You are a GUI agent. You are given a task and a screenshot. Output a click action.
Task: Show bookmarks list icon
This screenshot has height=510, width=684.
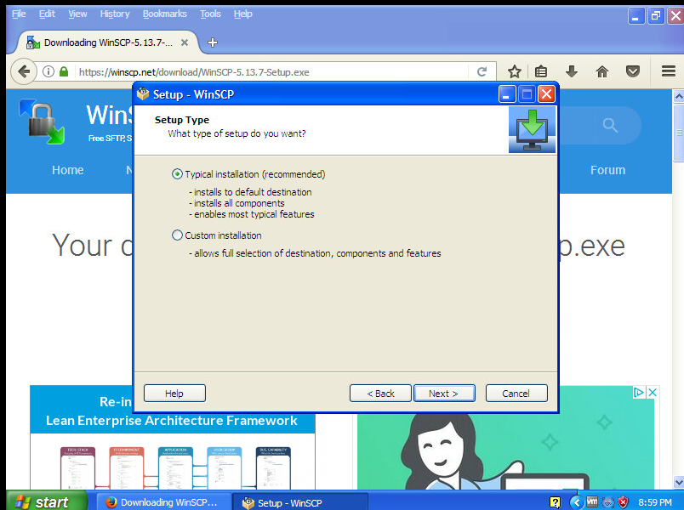tap(541, 71)
